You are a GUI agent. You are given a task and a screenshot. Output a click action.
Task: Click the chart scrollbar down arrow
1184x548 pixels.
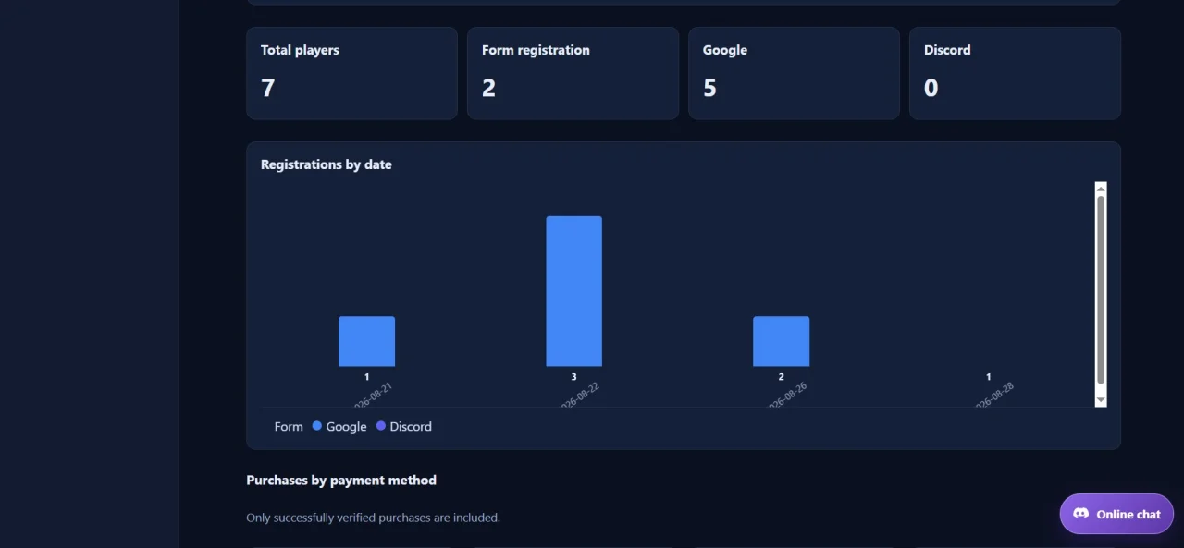coord(1101,400)
